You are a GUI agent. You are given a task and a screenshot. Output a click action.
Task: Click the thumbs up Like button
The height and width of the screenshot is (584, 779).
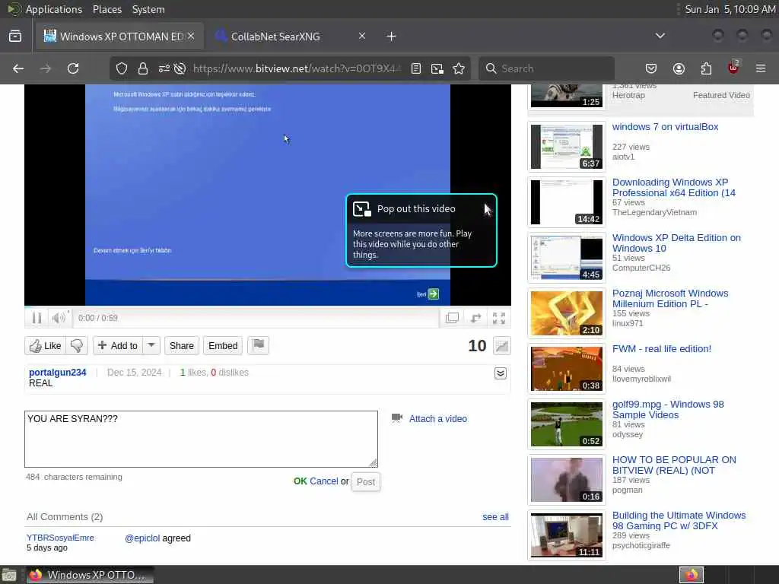[45, 346]
